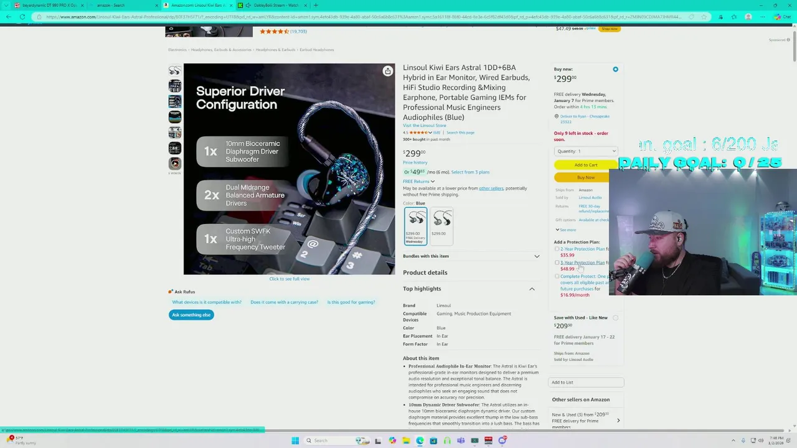This screenshot has width=797, height=448.
Task: Ask Rufus about carrying case
Action: click(284, 302)
